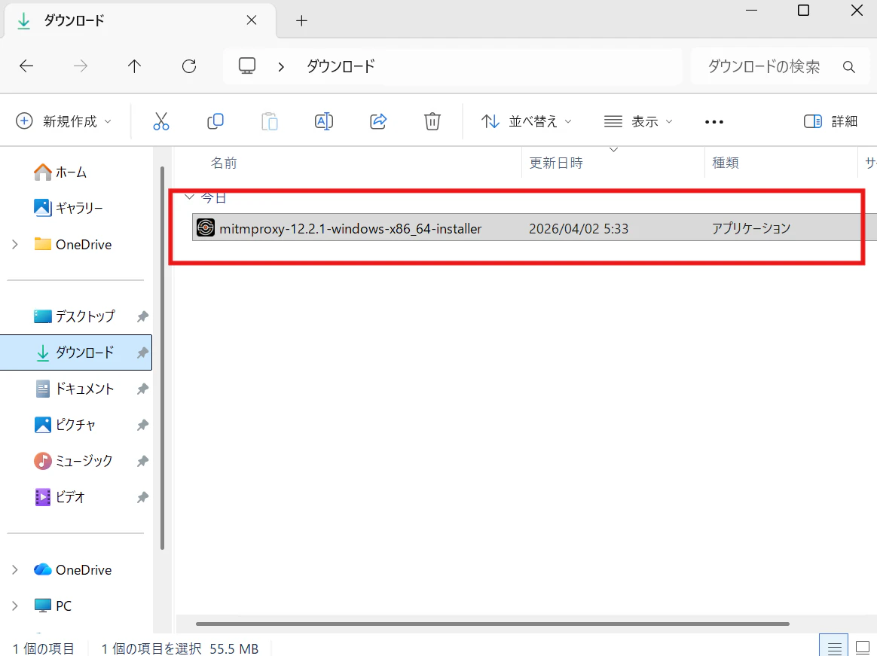
Task: Go forward with the right arrow
Action: [81, 66]
